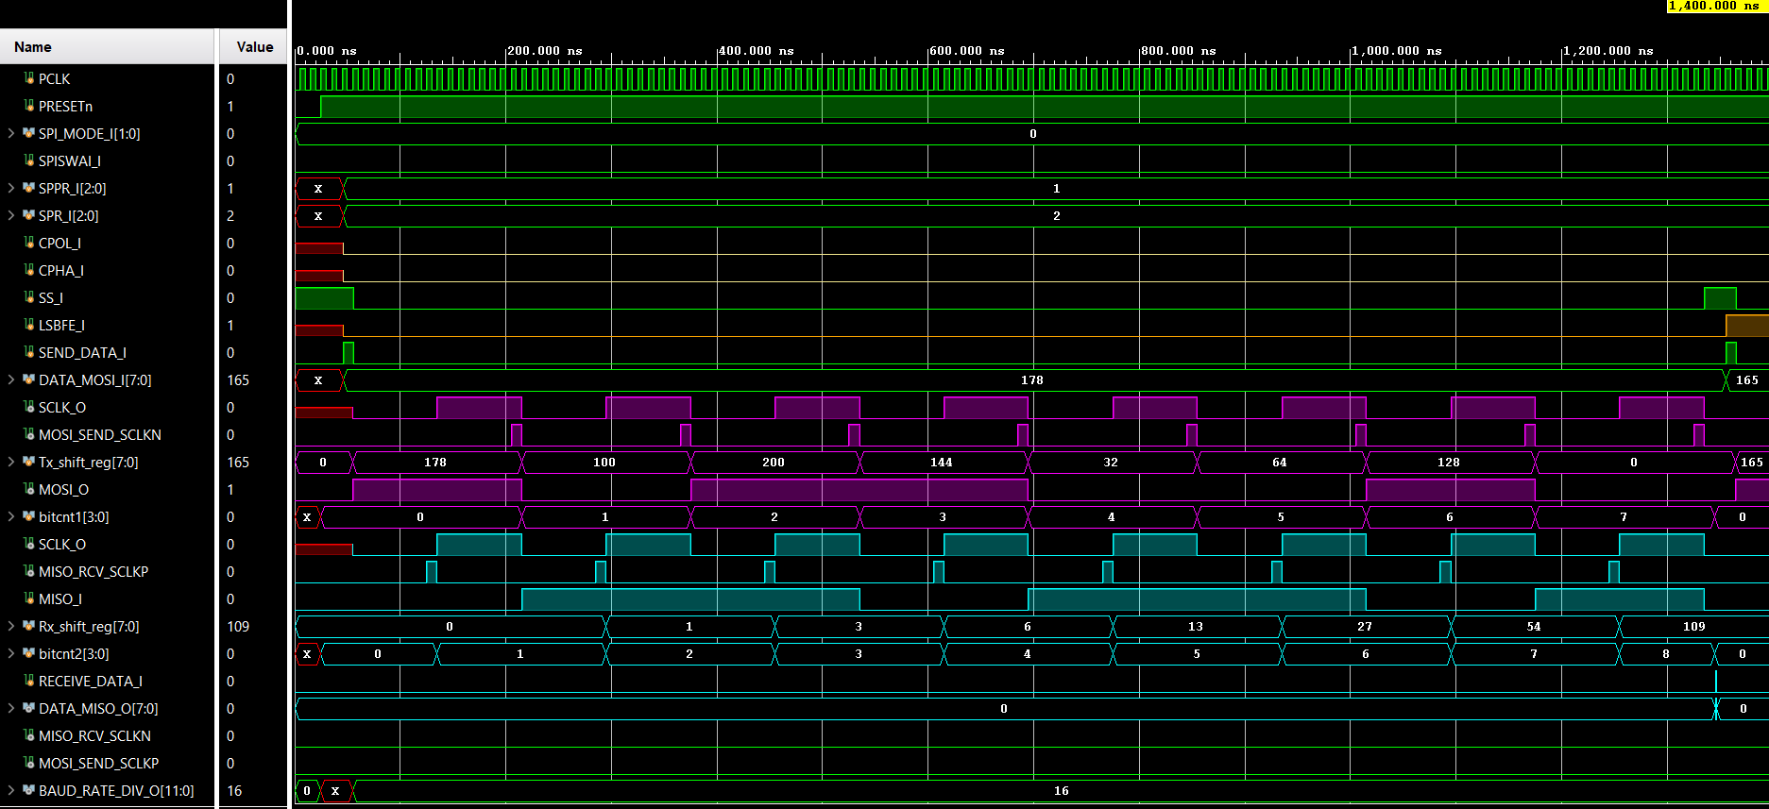Expand the bitcnt1[3:0] bus
This screenshot has height=809, width=1769.
tap(11, 517)
